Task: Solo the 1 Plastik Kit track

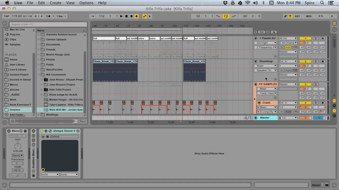Action: tap(316, 38)
